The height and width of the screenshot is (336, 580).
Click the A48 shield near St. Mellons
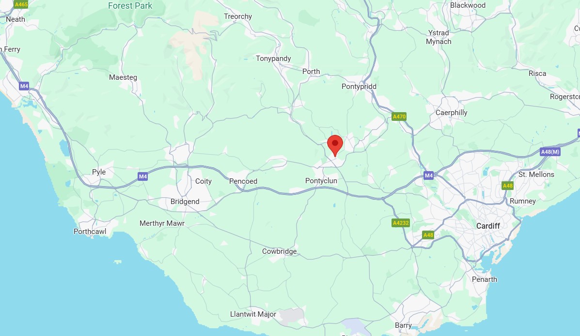(x=507, y=186)
